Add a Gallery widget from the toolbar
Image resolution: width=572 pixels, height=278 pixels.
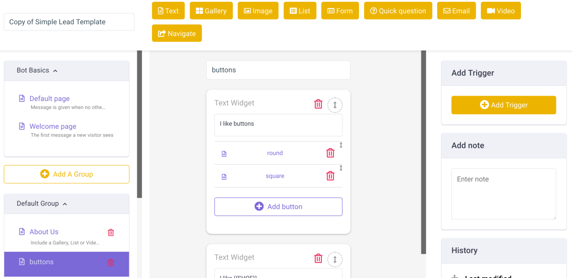(x=211, y=11)
